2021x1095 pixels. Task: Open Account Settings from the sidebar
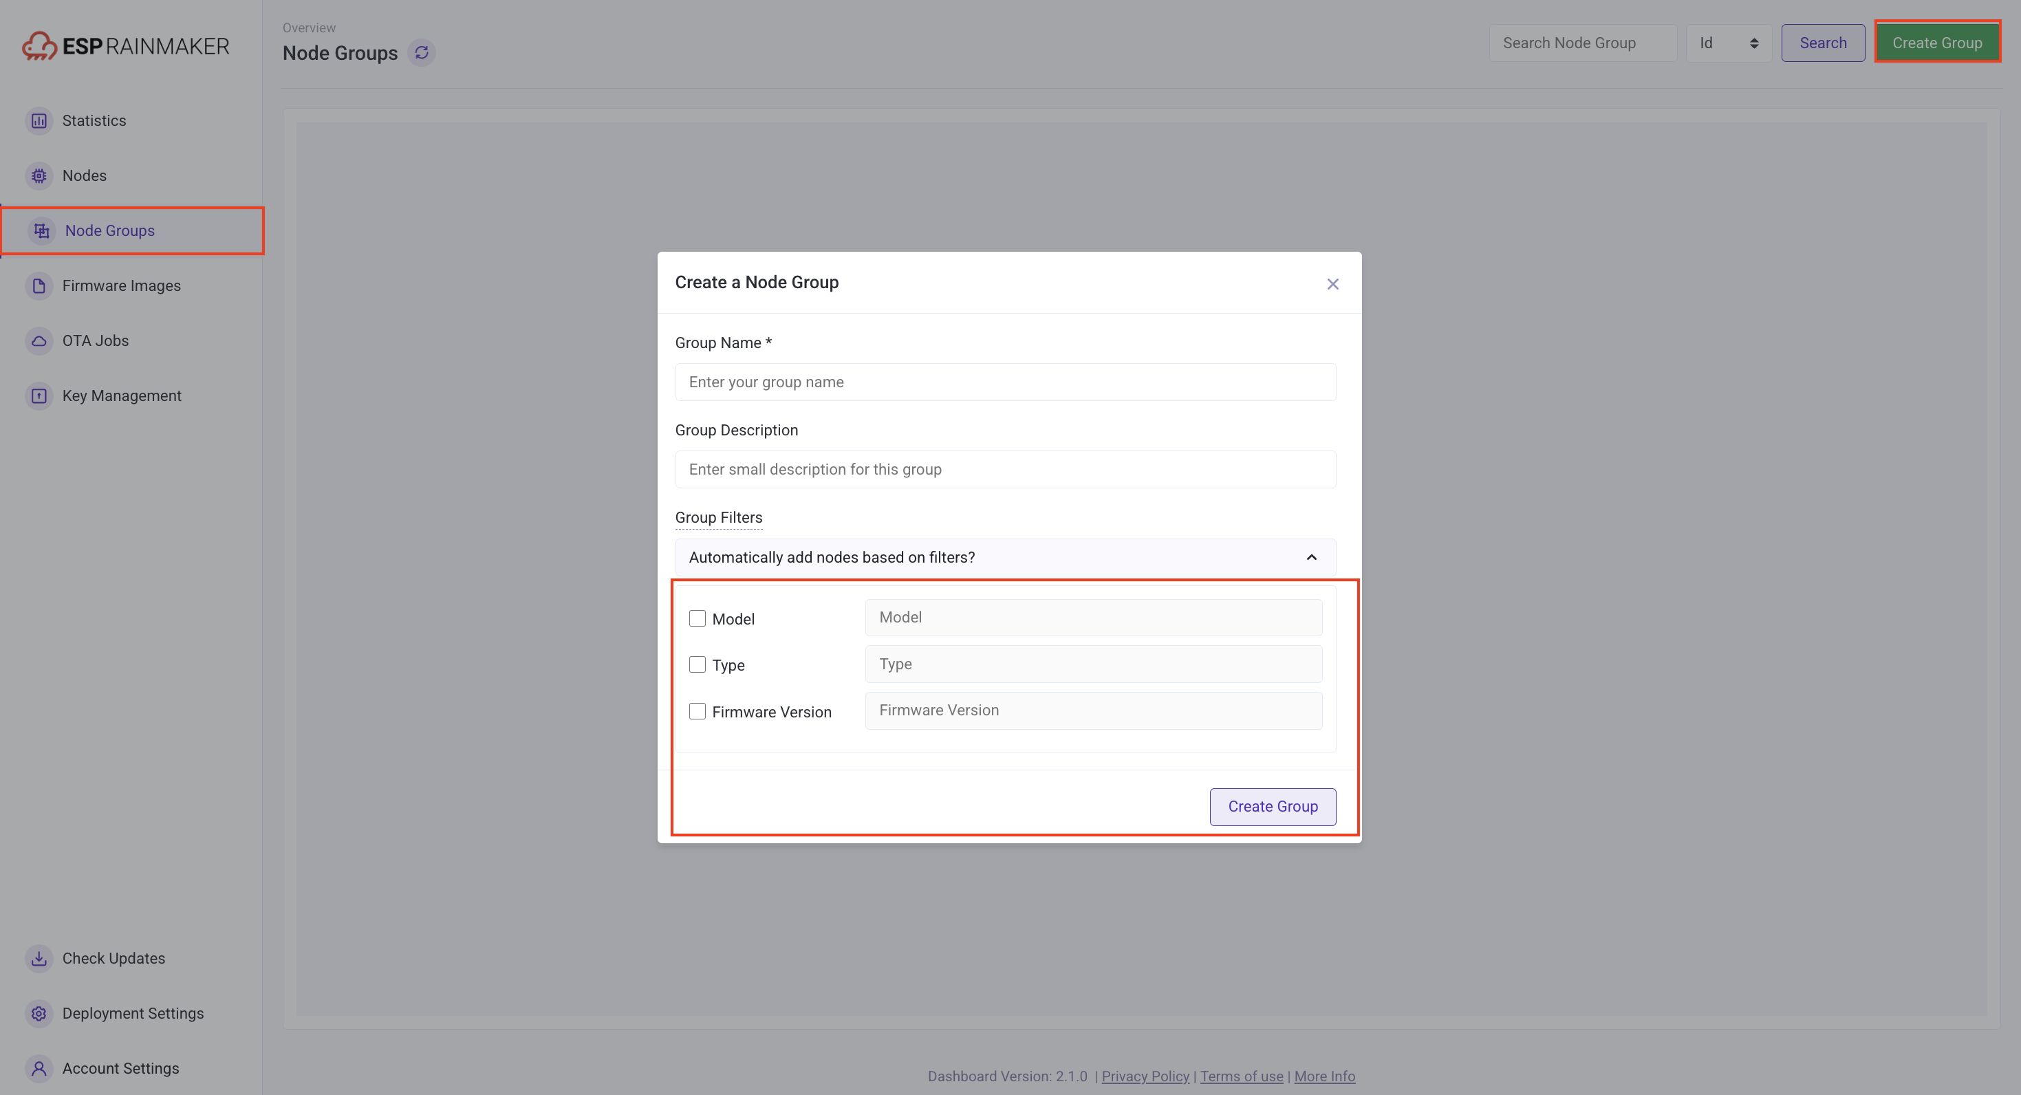tap(120, 1068)
